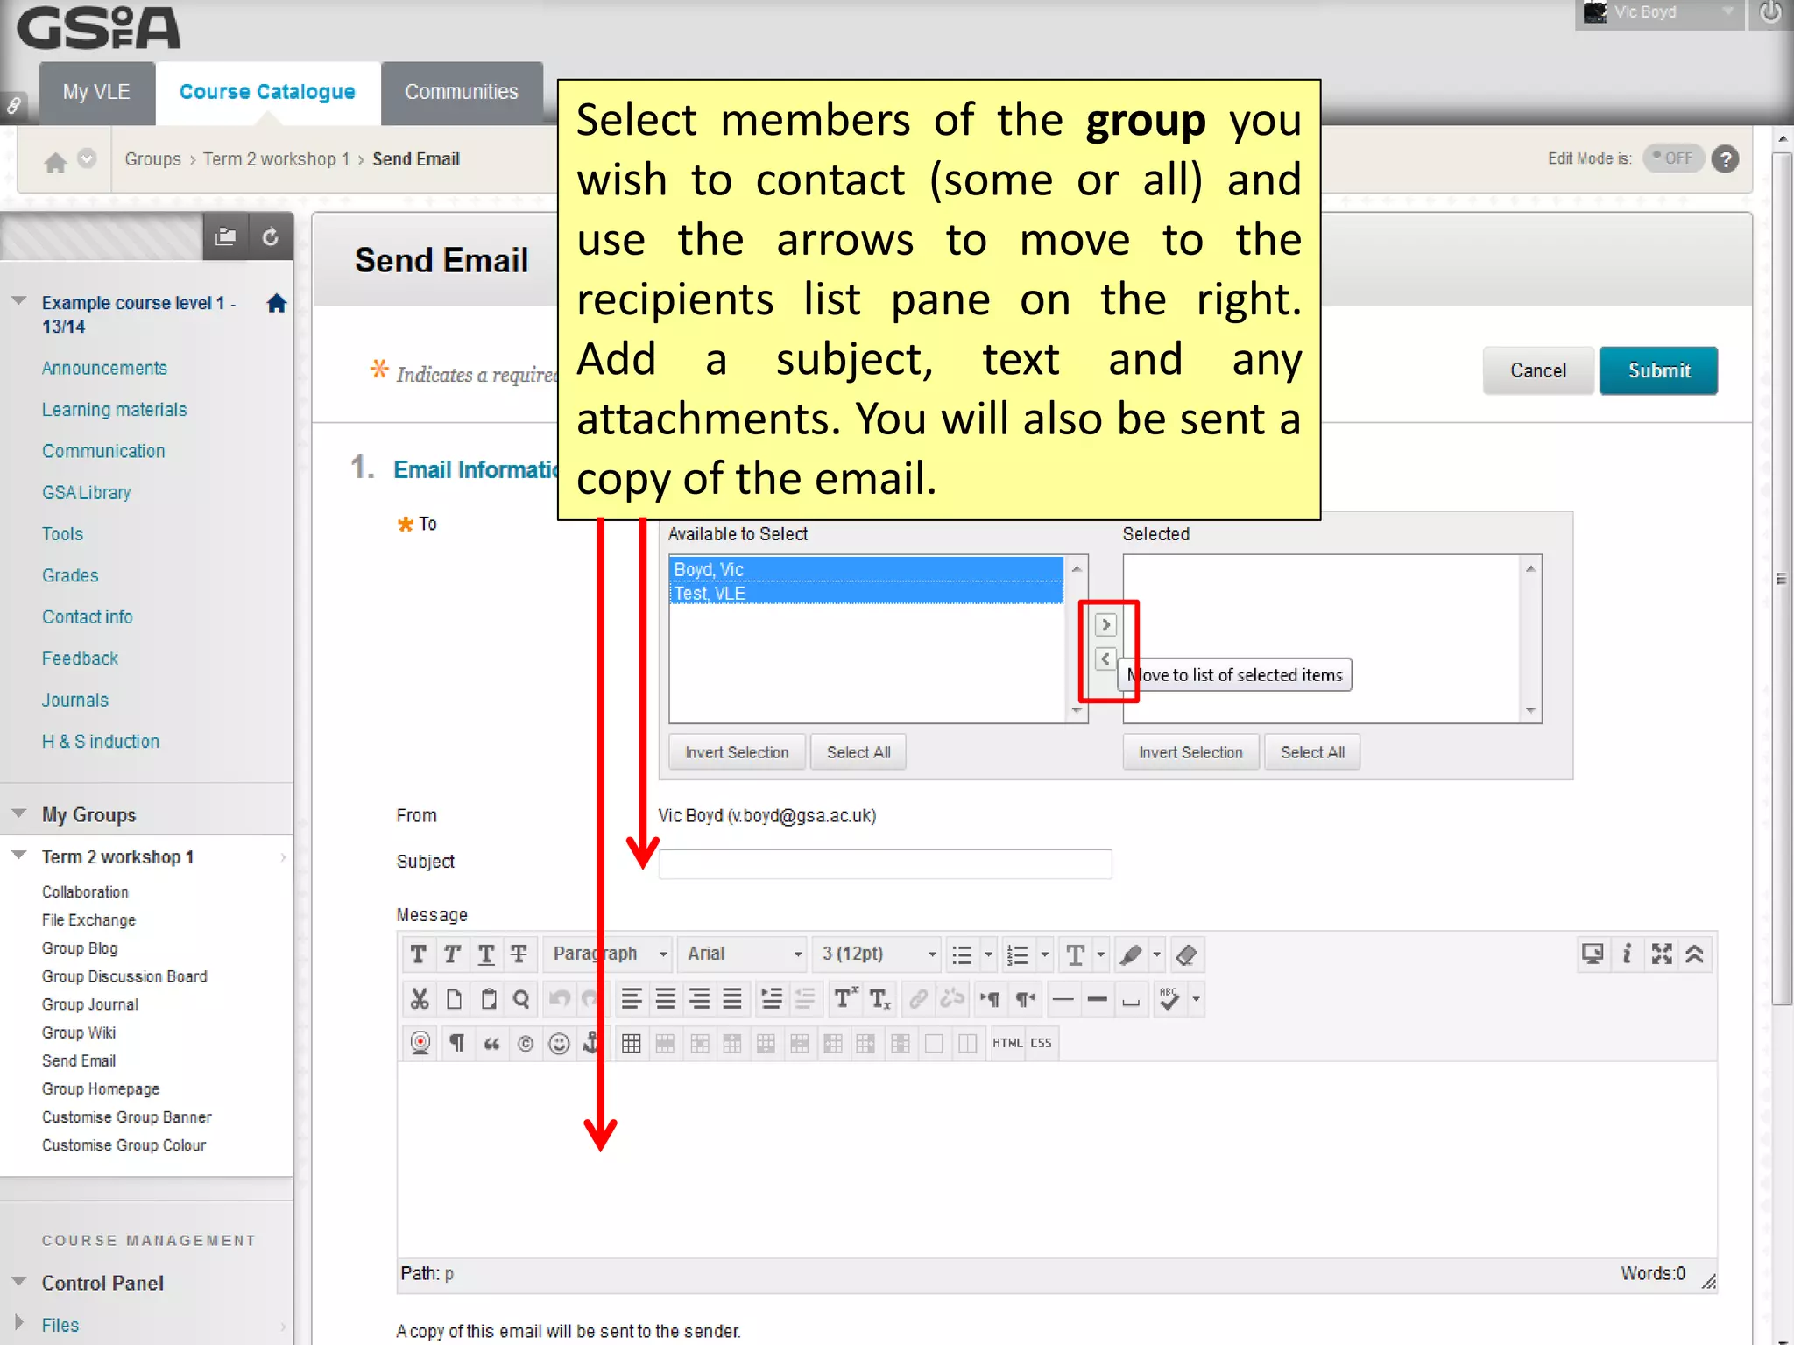The width and height of the screenshot is (1794, 1345).
Task: Apply strikethrough formatting in editor
Action: [519, 954]
